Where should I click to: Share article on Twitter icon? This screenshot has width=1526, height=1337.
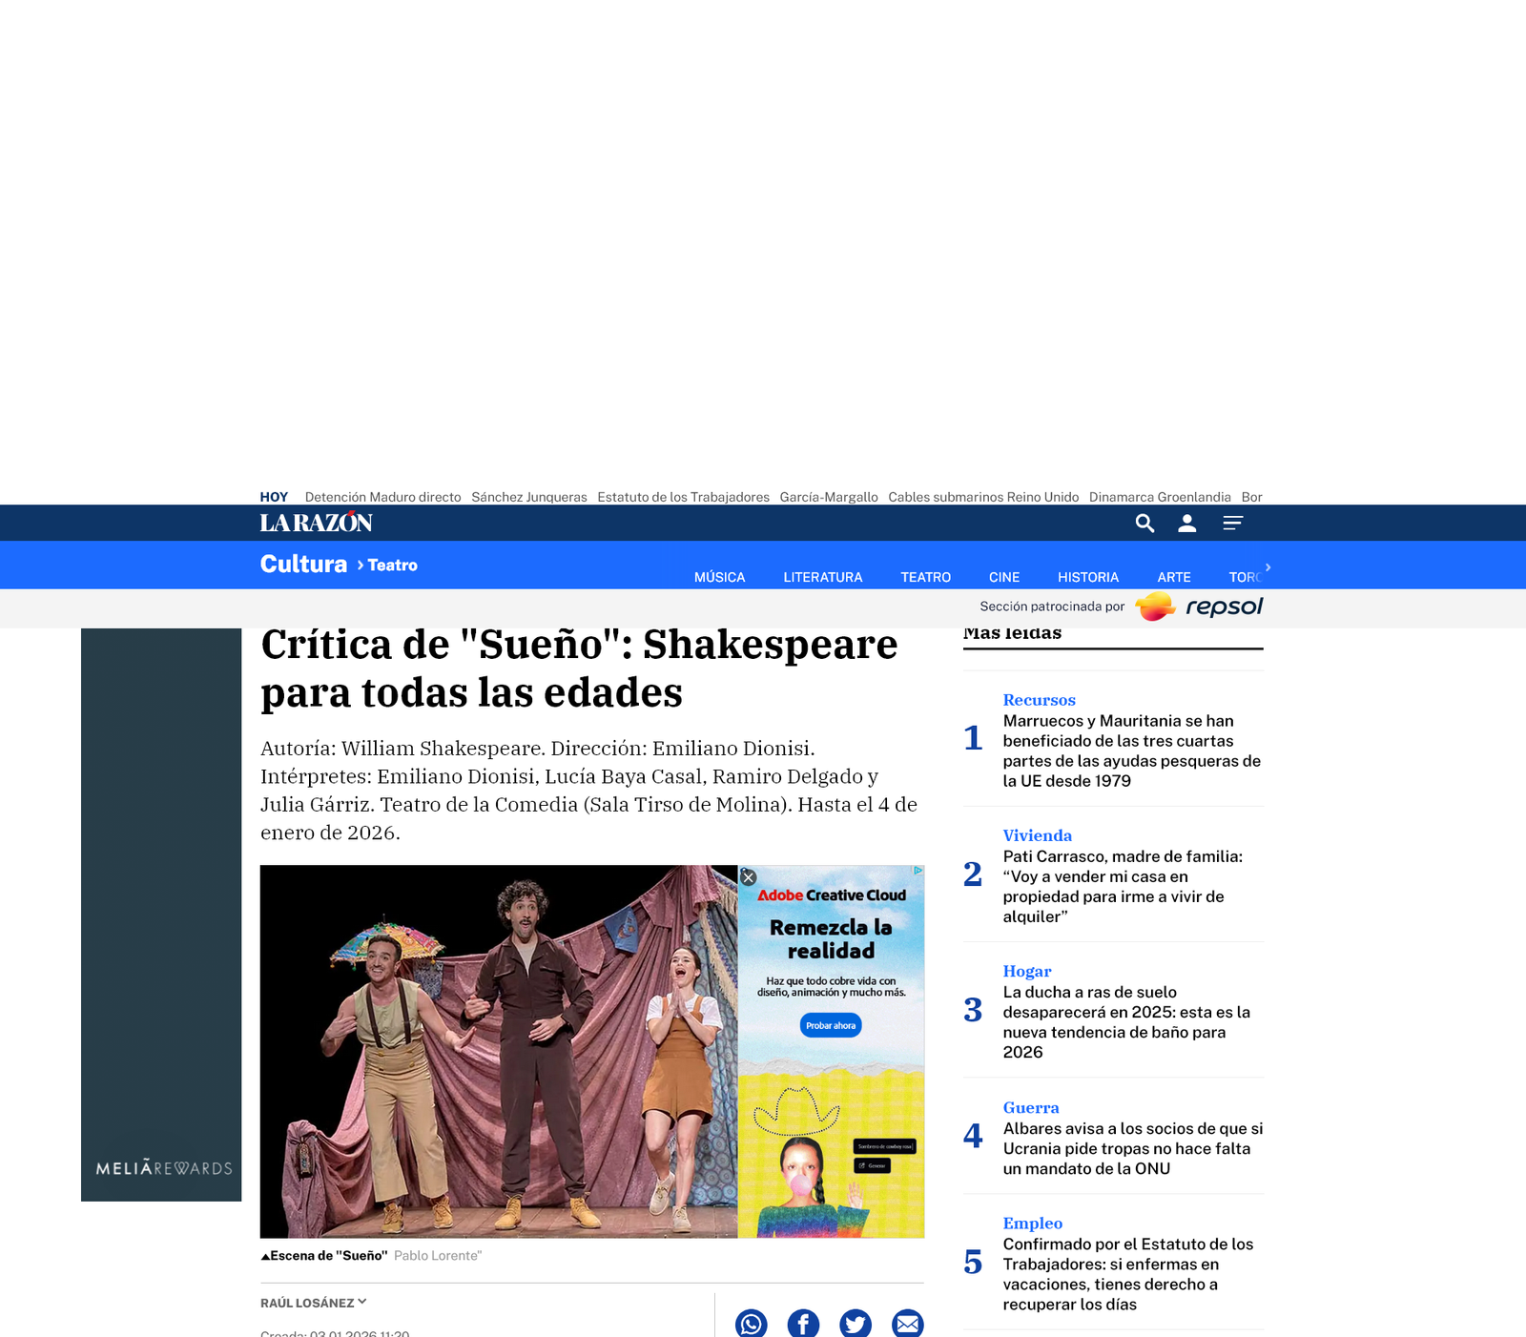pos(855,1324)
